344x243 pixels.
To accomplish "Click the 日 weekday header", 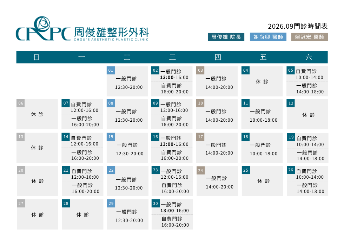I will tap(37, 57).
